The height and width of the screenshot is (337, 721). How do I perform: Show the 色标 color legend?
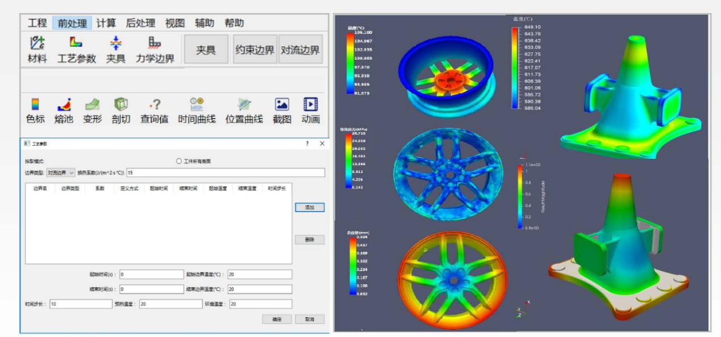pos(35,110)
